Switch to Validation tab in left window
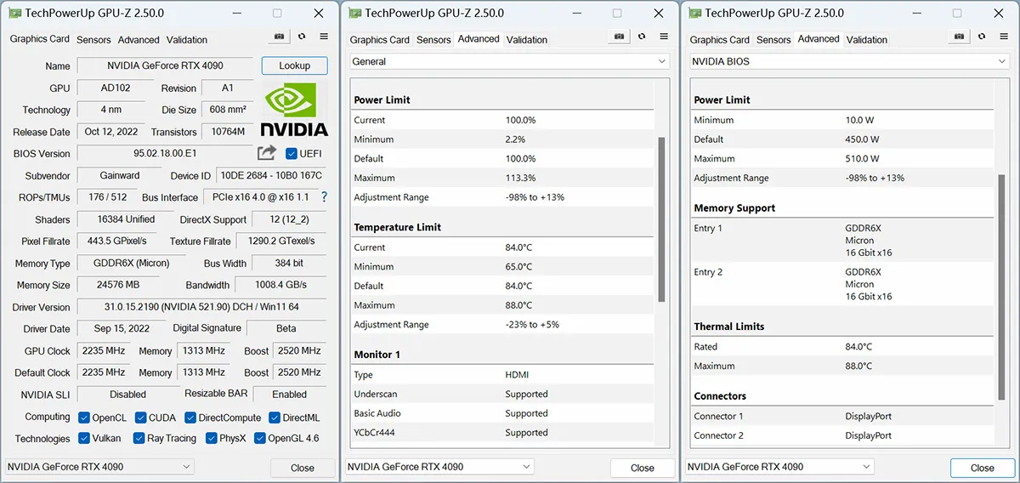1020x483 pixels. pos(187,40)
